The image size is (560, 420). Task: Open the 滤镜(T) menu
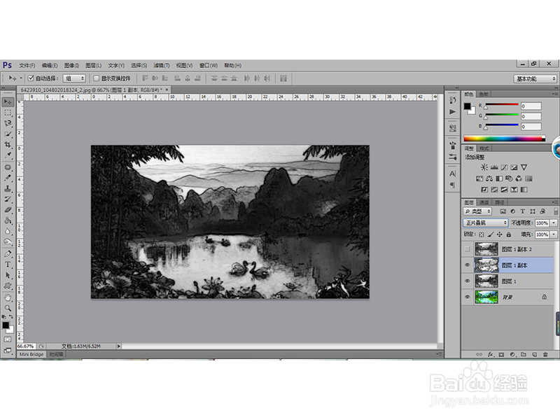162,65
